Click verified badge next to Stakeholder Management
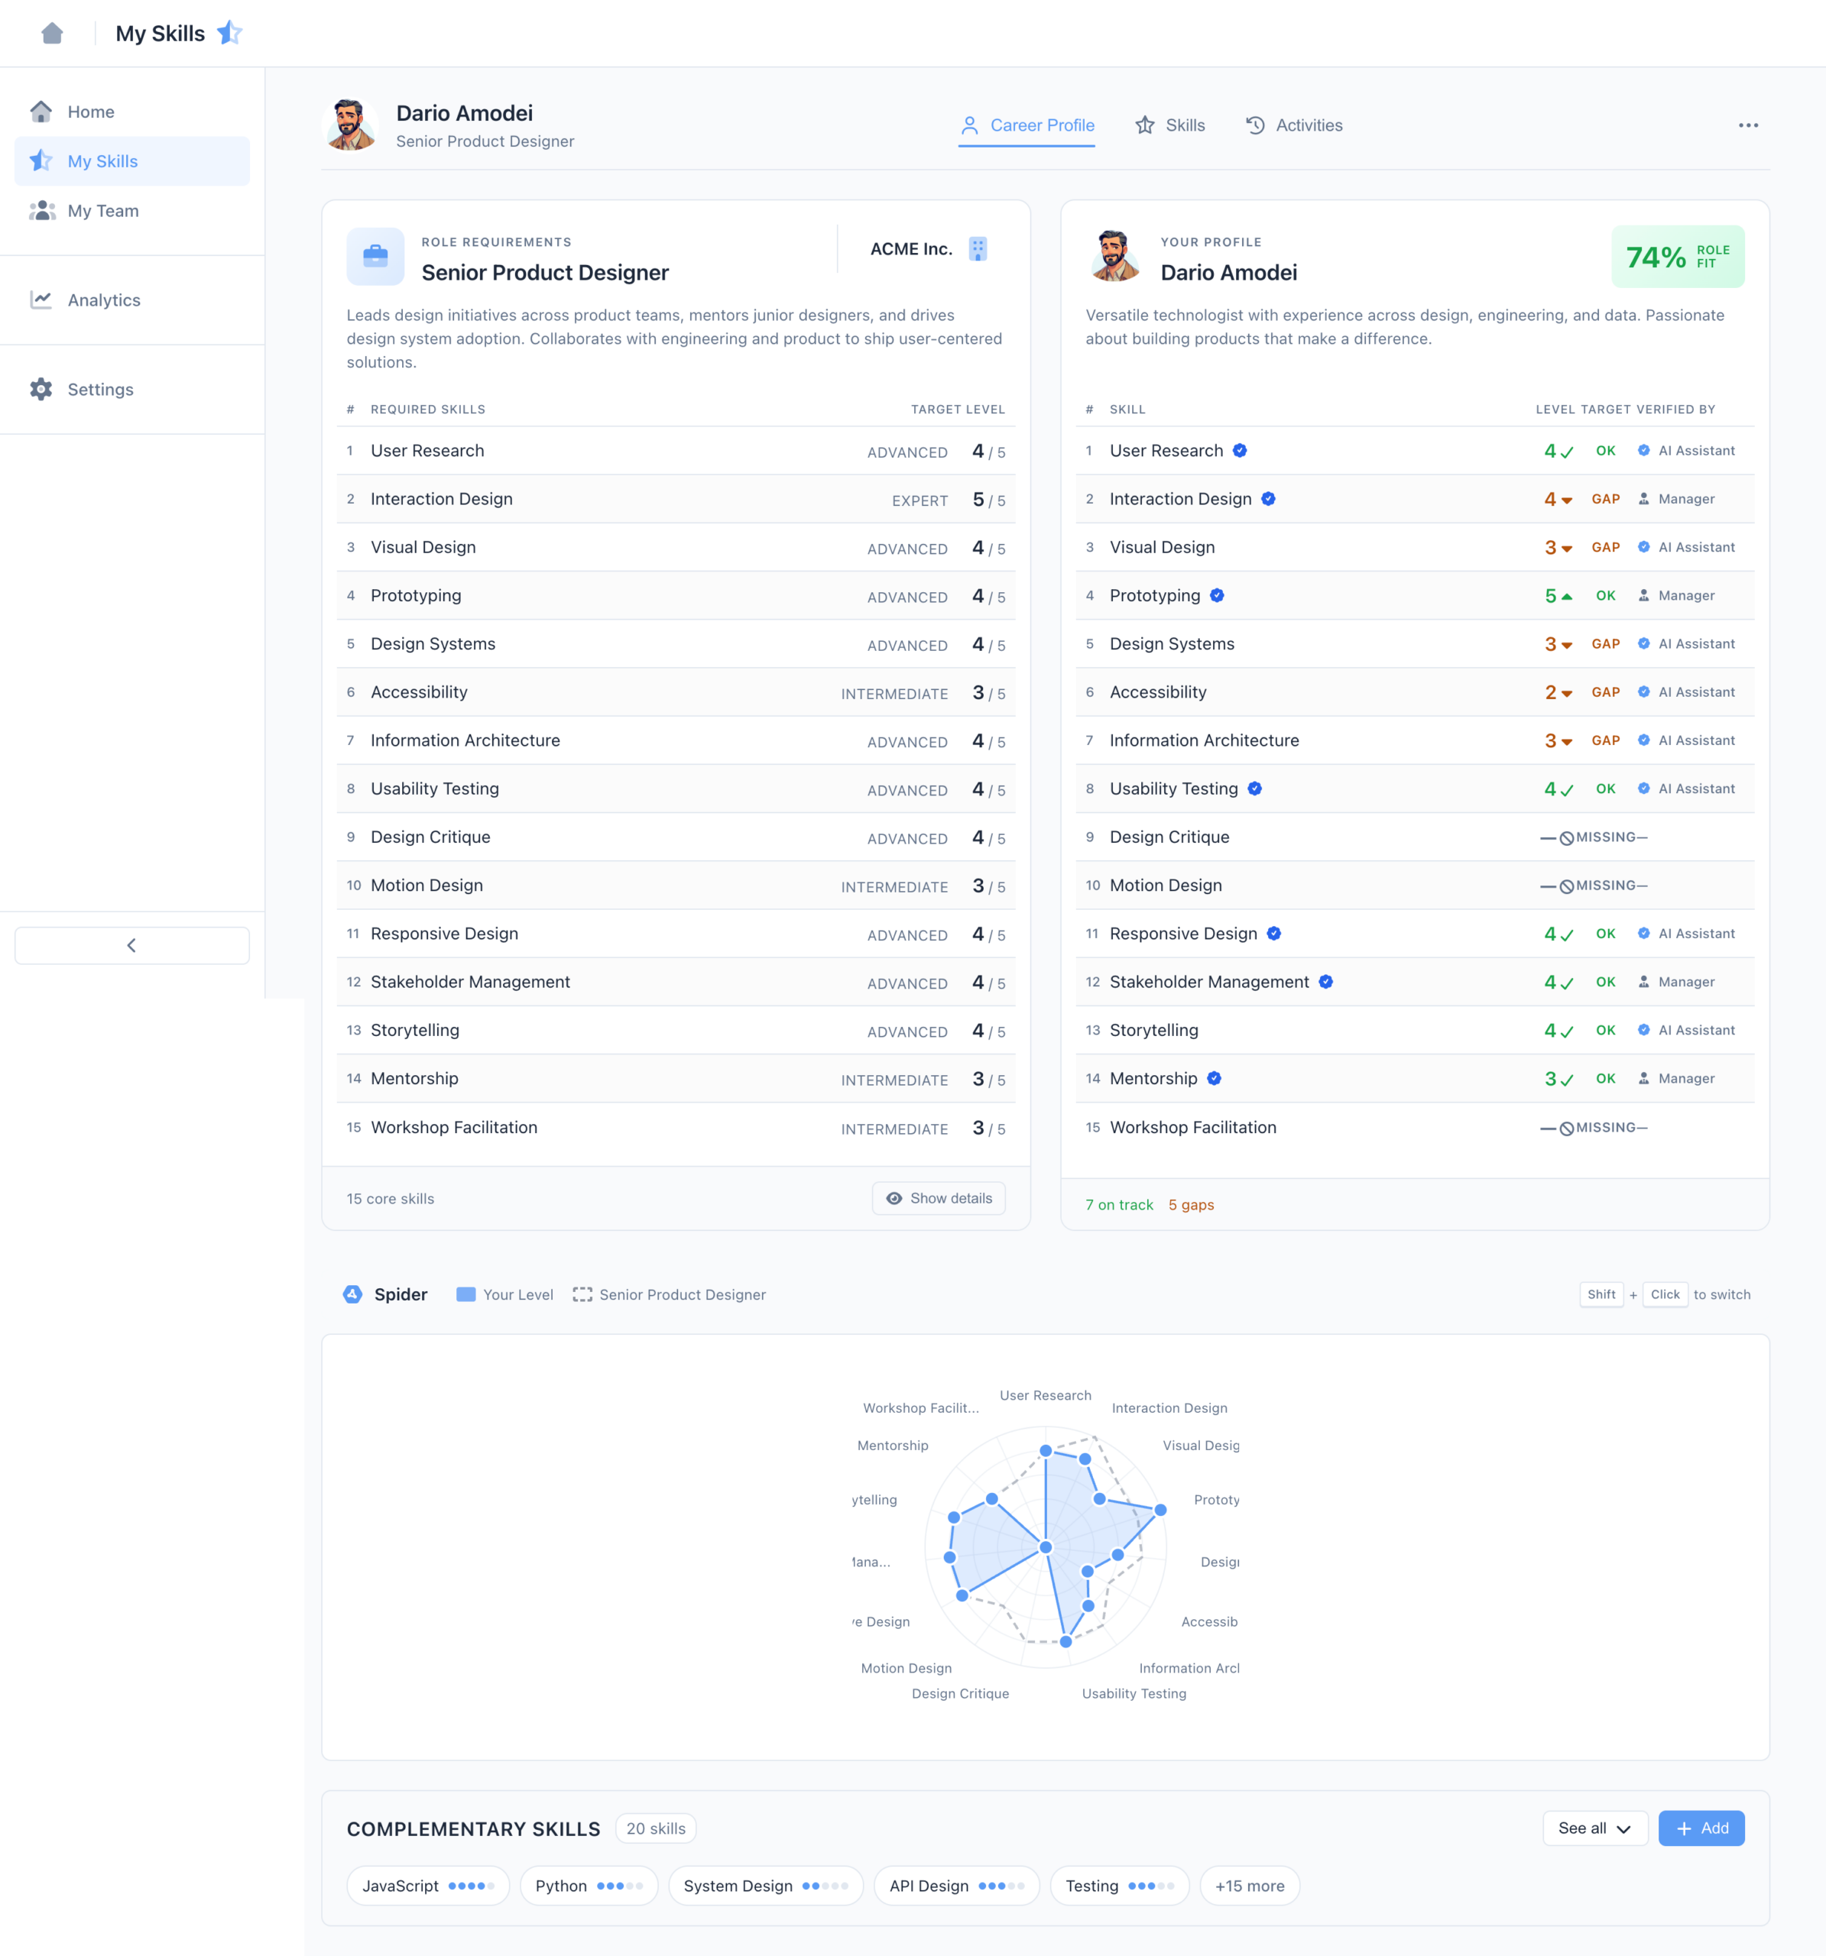The height and width of the screenshot is (1956, 1826). 1326,982
